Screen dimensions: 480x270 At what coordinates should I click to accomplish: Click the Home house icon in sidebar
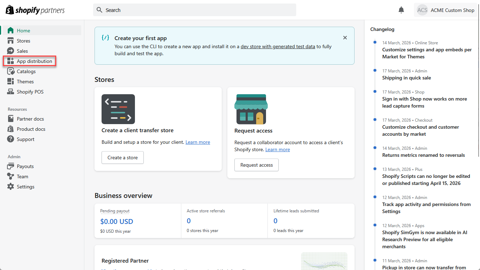[11, 31]
